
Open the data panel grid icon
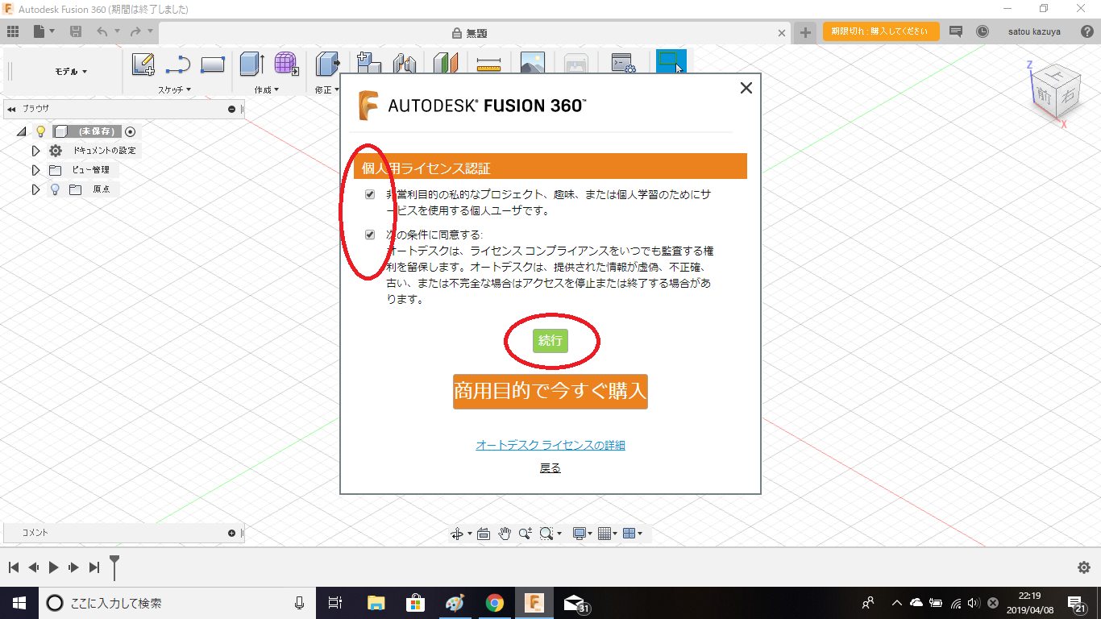tap(12, 31)
